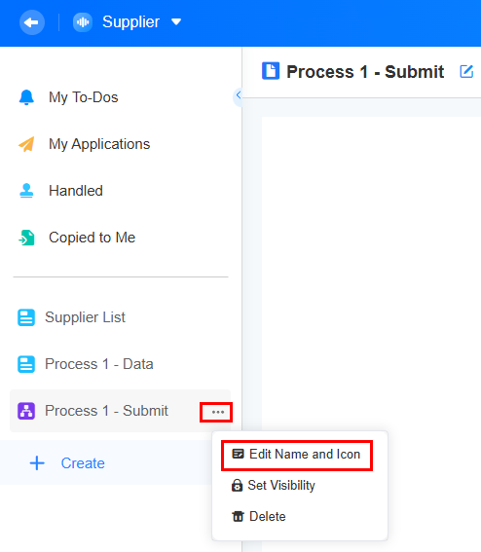This screenshot has width=481, height=552.
Task: Click the My To-Dos bell icon
Action: coord(26,97)
